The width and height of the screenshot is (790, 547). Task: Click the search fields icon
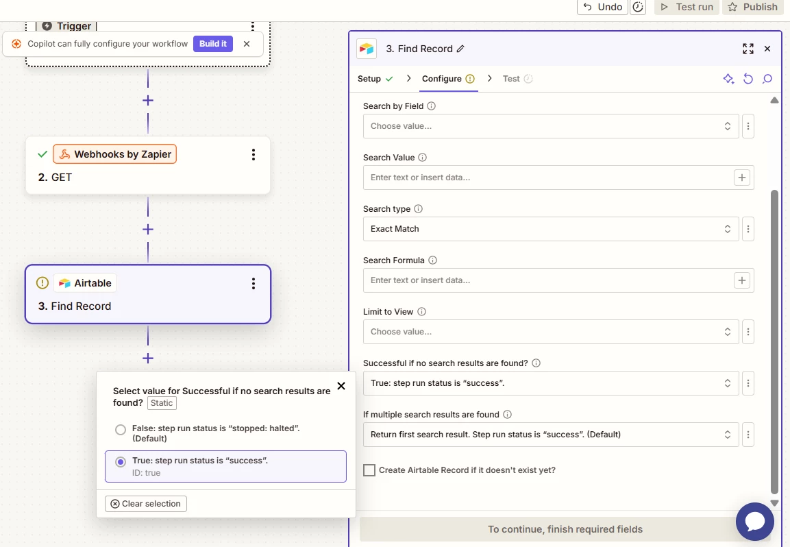(767, 79)
